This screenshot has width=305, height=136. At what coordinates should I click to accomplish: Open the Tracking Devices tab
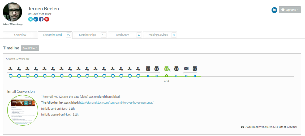click(157, 35)
